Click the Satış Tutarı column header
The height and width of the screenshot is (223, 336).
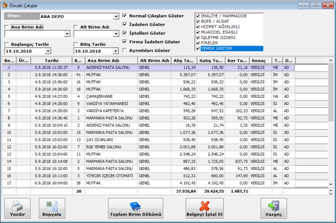pos(211,61)
